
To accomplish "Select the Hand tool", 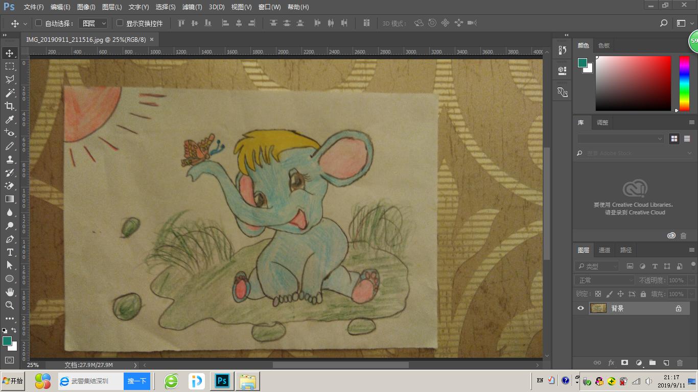I will [10, 292].
